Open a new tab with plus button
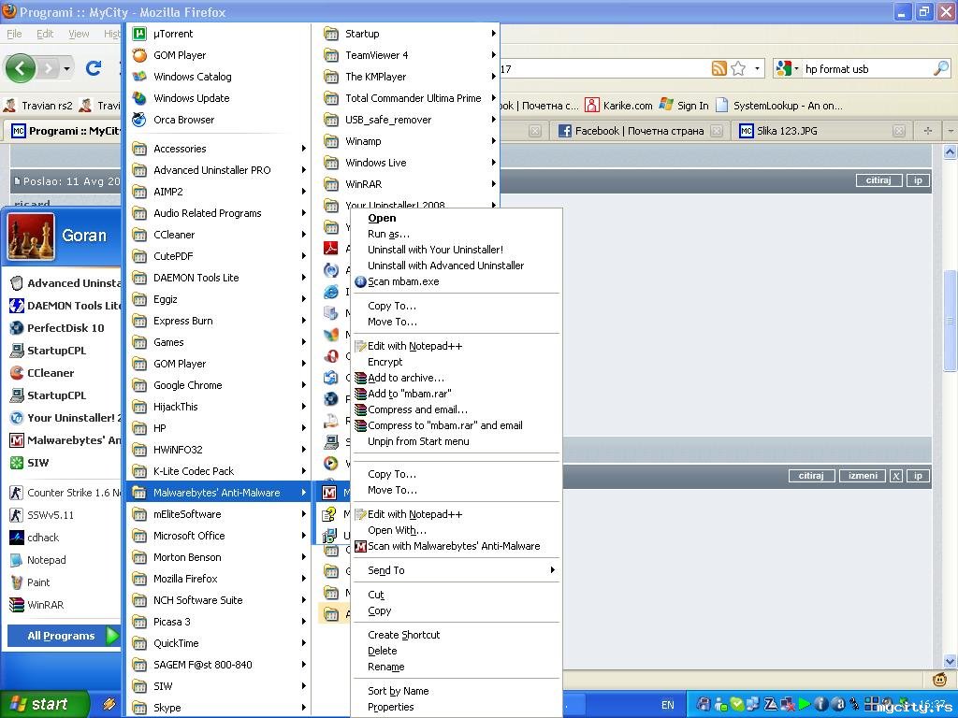Viewport: 958px width, 718px height. click(x=928, y=131)
